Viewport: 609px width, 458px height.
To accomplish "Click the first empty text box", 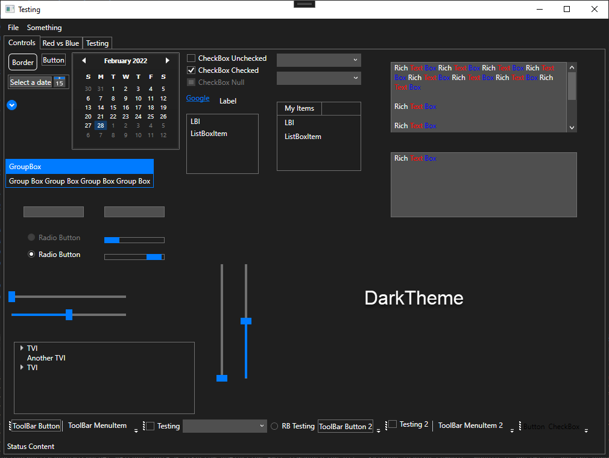I will 54,212.
